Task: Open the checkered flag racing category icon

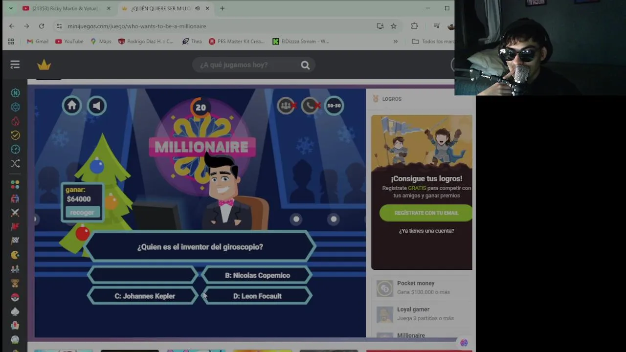Action: click(x=15, y=241)
